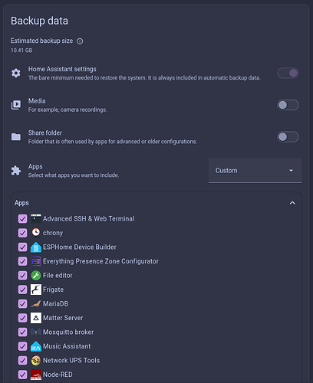
Task: Click the Mosquitto broker app name
Action: click(68, 332)
